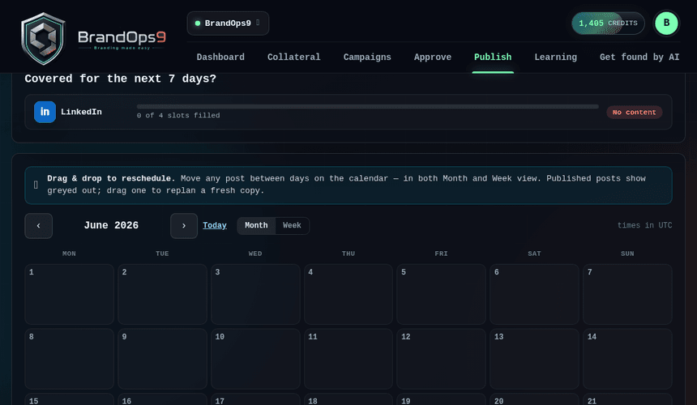Open the B user avatar menu
Viewport: 697px width, 405px height.
click(666, 23)
